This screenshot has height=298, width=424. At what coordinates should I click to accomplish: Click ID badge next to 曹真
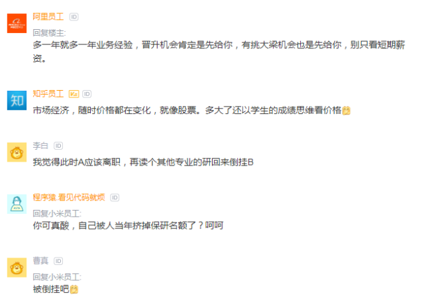[58, 261]
